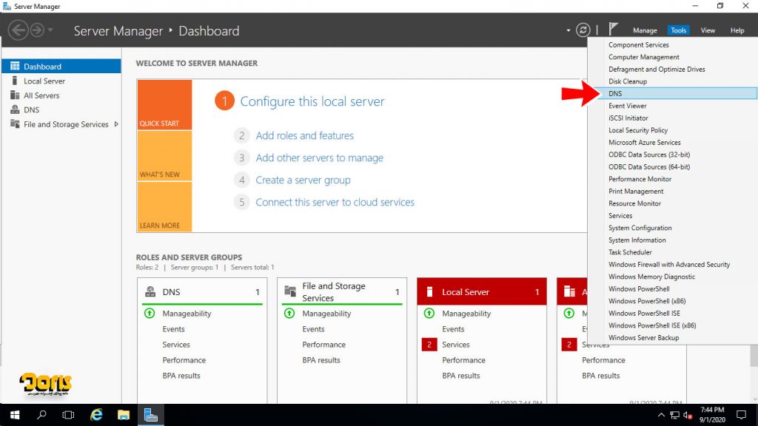Image resolution: width=758 pixels, height=426 pixels.
Task: Click Add roles and features
Action: [x=304, y=136]
